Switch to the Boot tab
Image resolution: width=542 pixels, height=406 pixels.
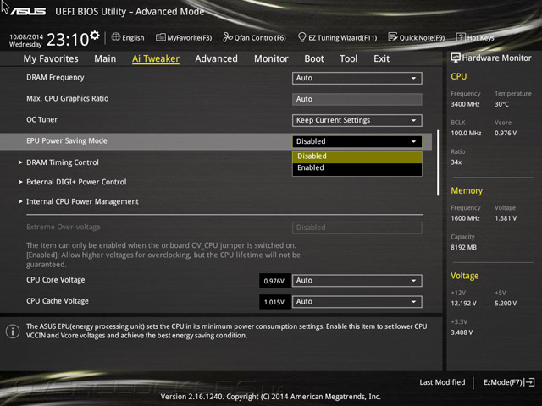[314, 58]
